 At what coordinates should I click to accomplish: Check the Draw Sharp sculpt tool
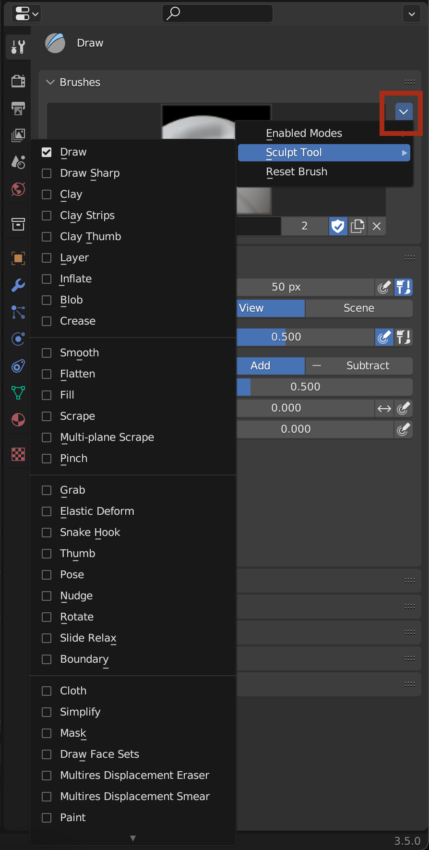tap(47, 173)
